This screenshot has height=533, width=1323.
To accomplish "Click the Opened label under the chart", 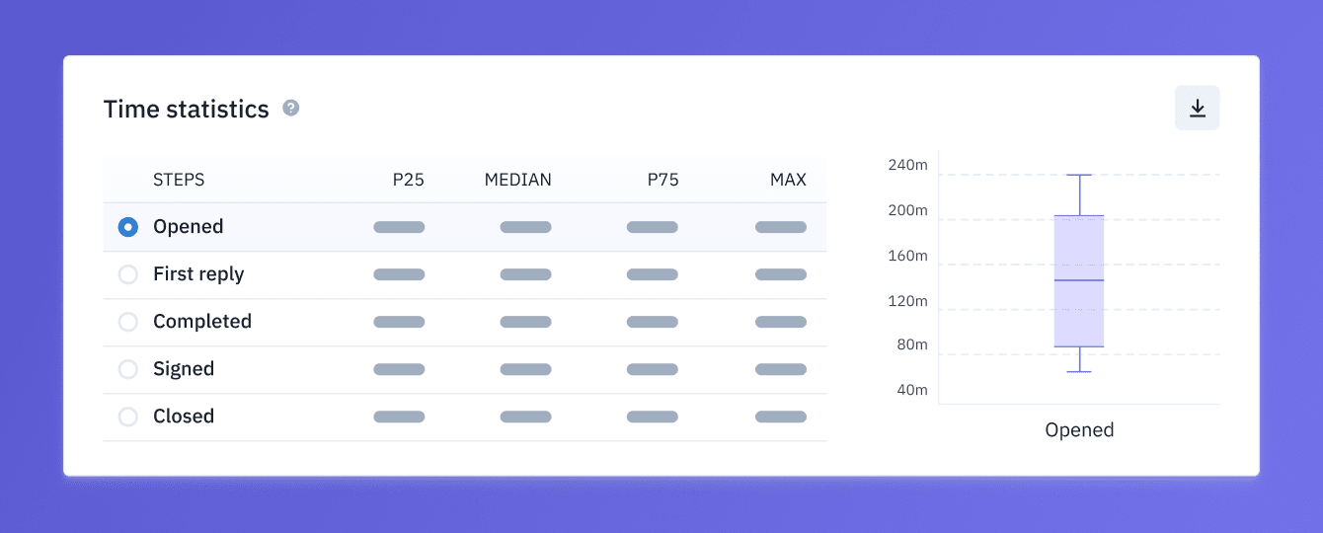I will click(1079, 430).
